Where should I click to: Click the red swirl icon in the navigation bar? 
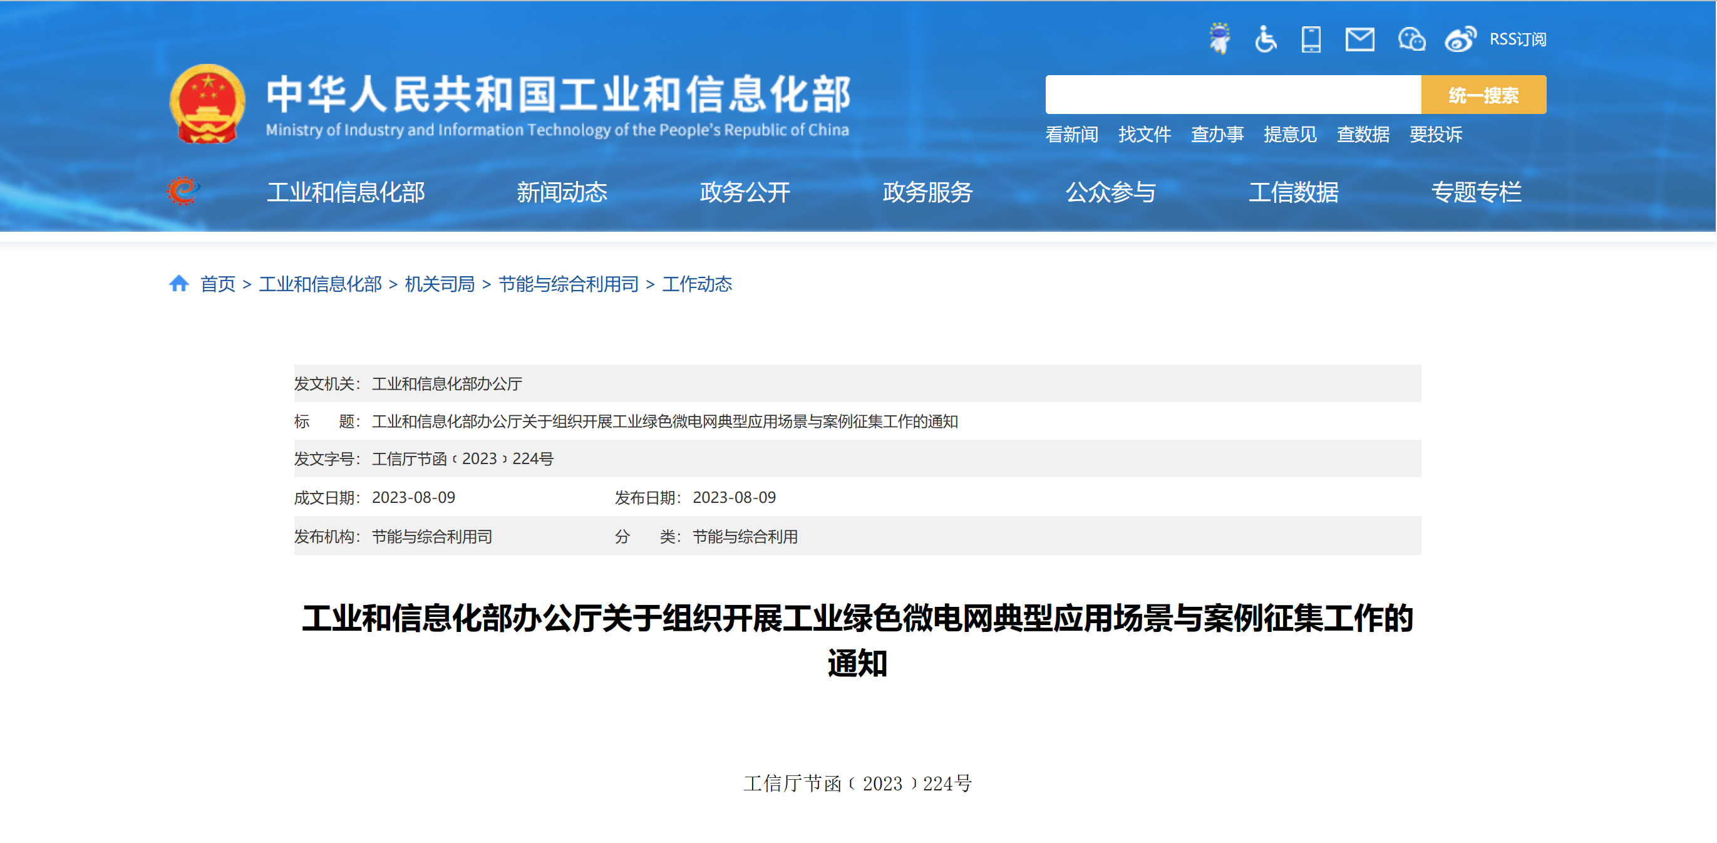(x=183, y=191)
